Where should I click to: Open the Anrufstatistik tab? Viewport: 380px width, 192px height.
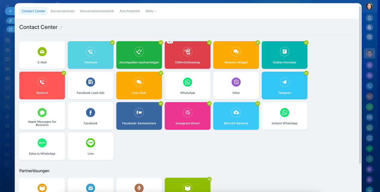[130, 11]
